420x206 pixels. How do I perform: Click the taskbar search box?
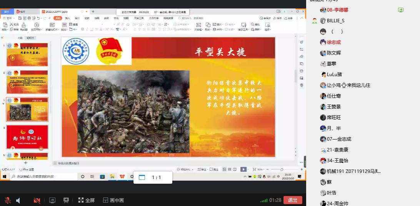point(44,176)
